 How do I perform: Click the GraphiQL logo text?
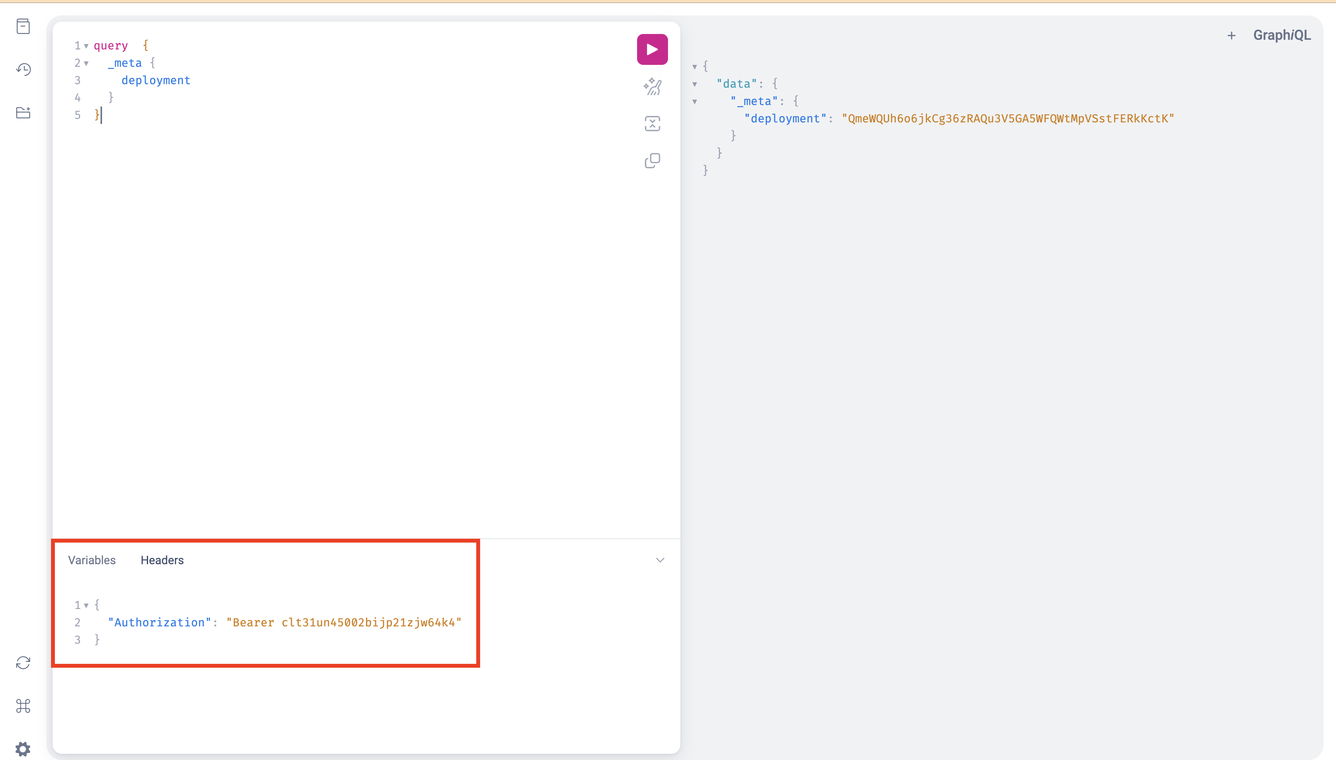(x=1281, y=35)
